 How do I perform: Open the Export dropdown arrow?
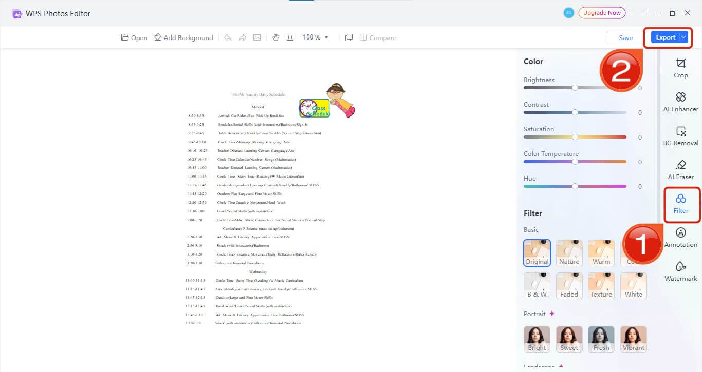(683, 37)
